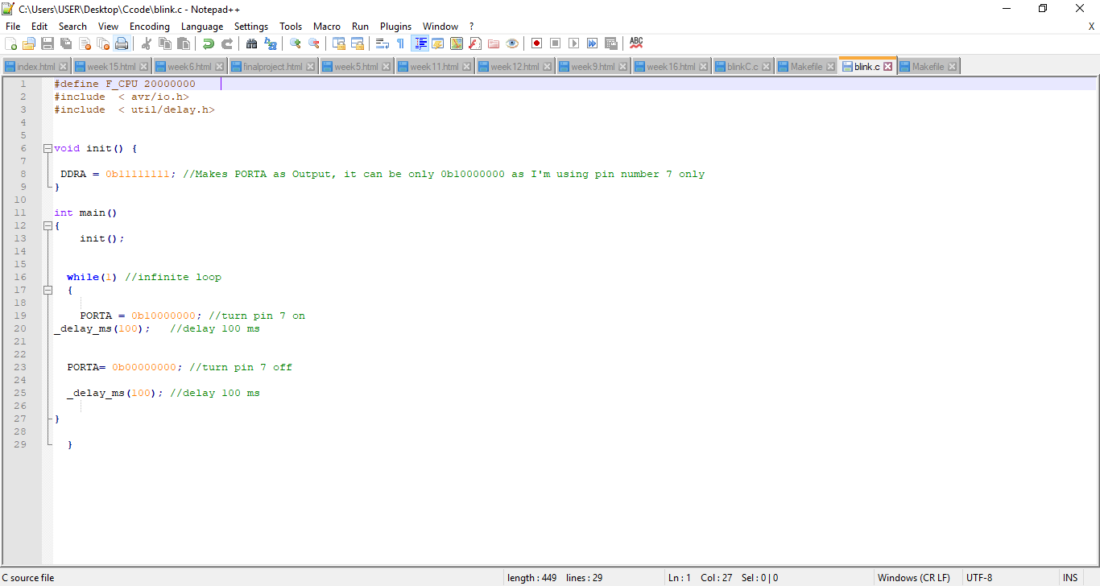1100x586 pixels.
Task: Close the week15.html tab
Action: coord(143,67)
